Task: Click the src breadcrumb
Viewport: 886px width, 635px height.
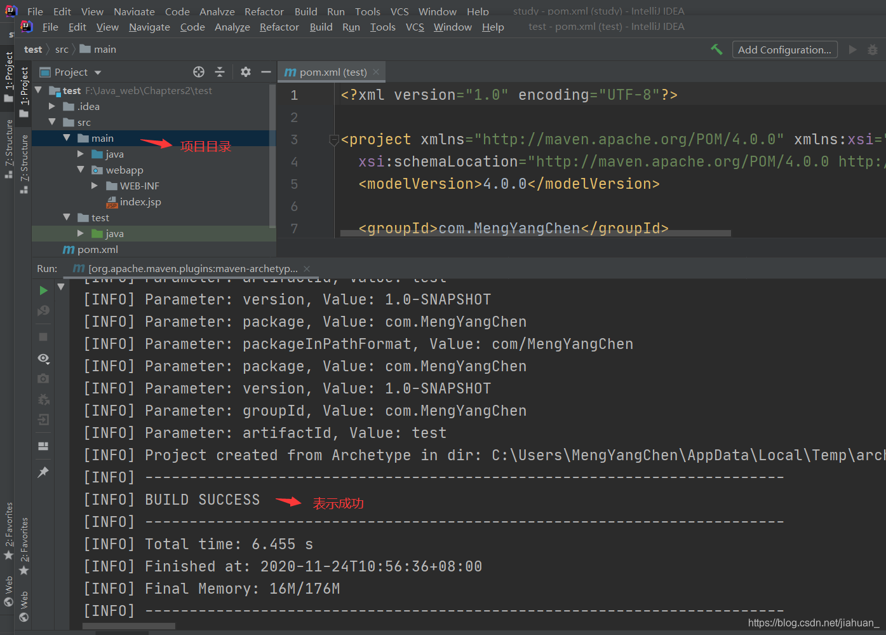Action: 62,49
